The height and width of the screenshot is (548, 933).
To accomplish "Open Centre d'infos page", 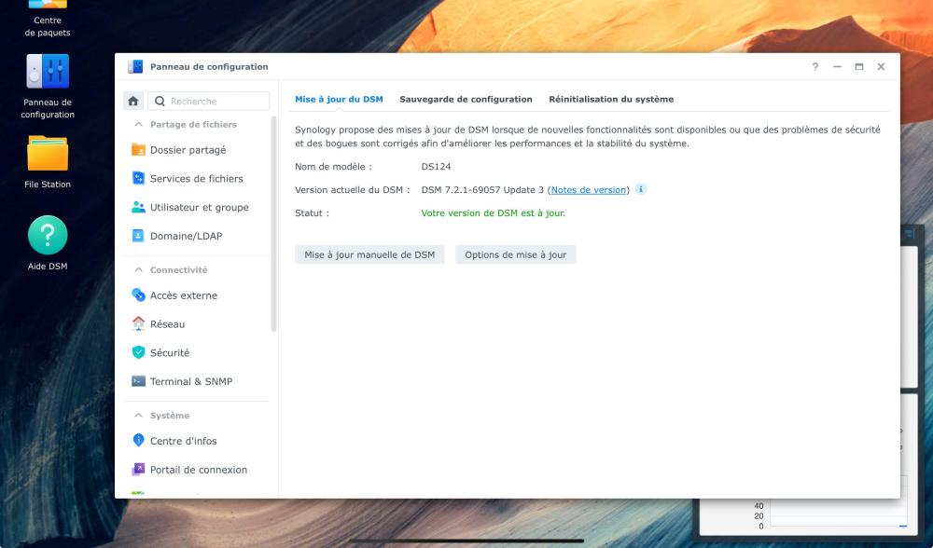I will click(x=183, y=441).
